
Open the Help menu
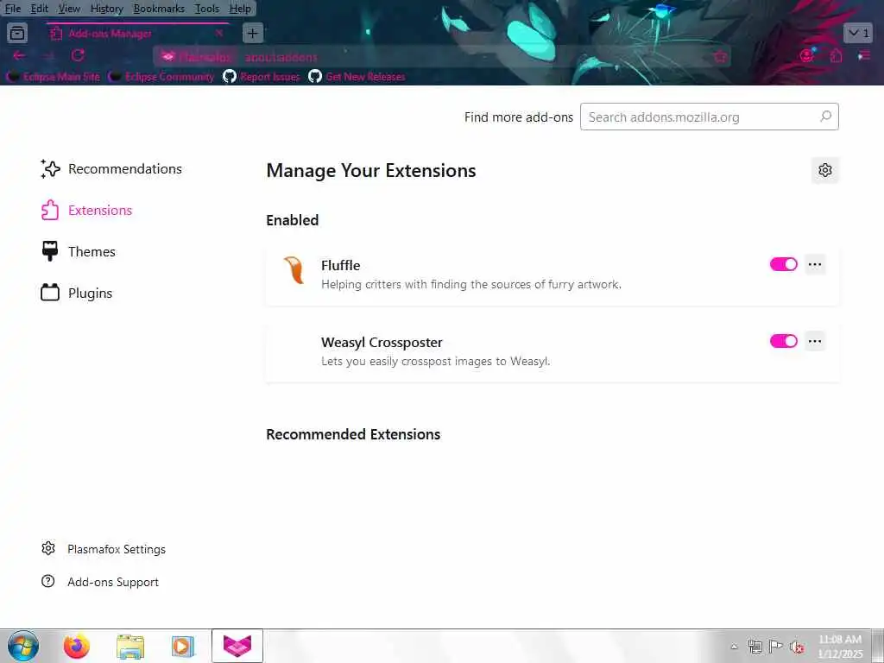click(x=240, y=9)
